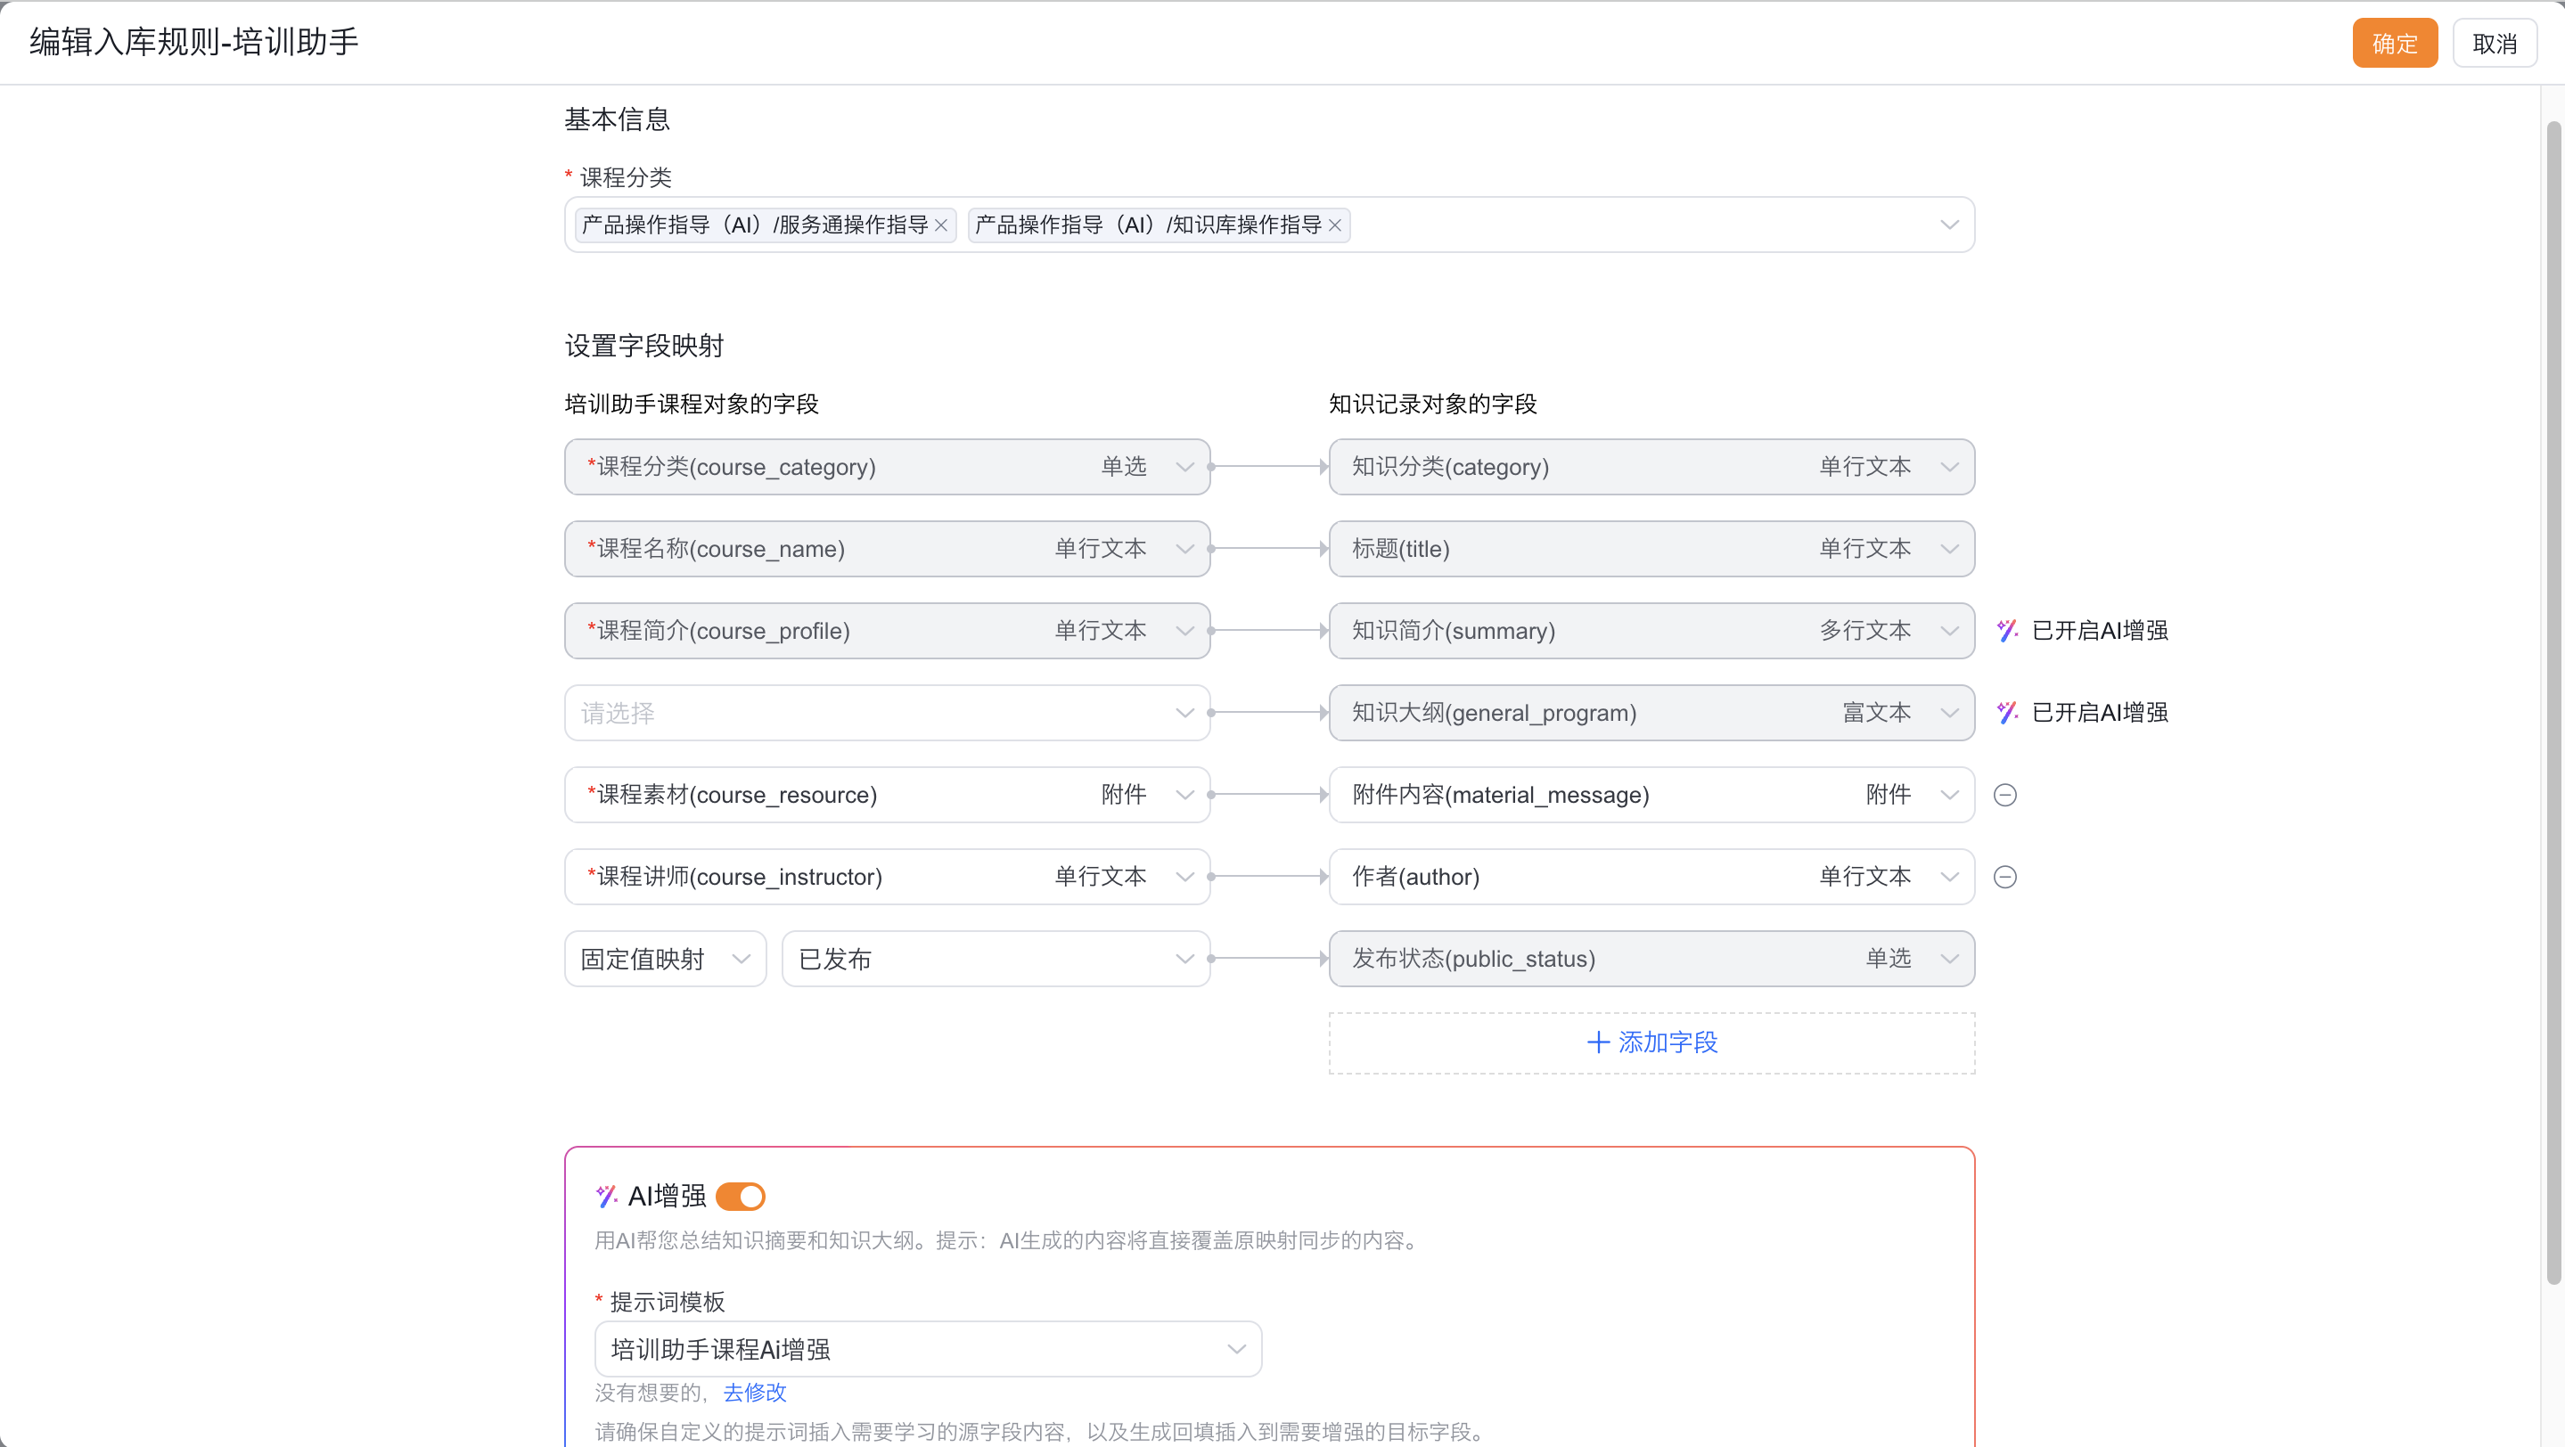Click the 课程分类 required field label
Viewport: 2565px width, 1447px height.
tap(627, 177)
